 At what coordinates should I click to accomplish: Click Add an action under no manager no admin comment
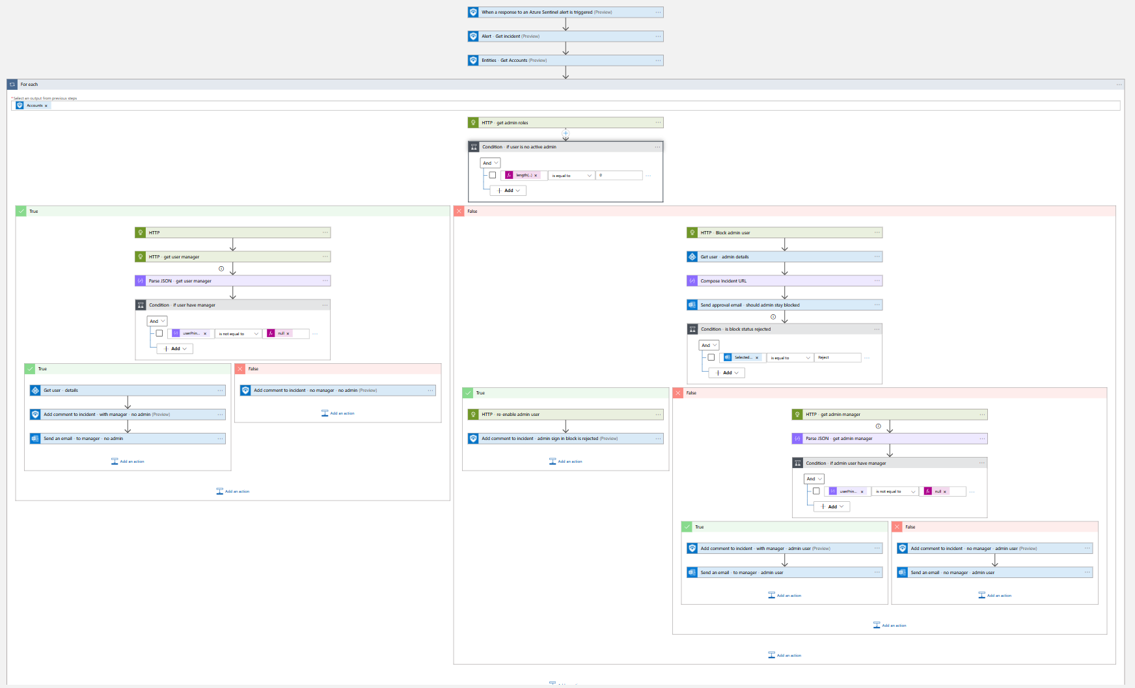click(338, 413)
